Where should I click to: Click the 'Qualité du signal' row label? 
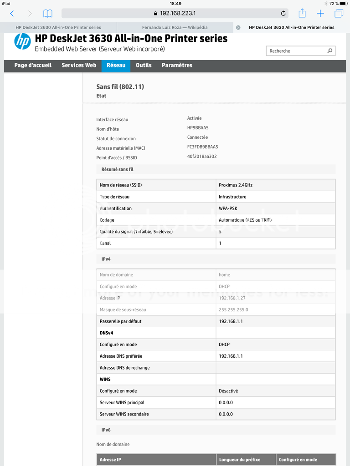[136, 232]
